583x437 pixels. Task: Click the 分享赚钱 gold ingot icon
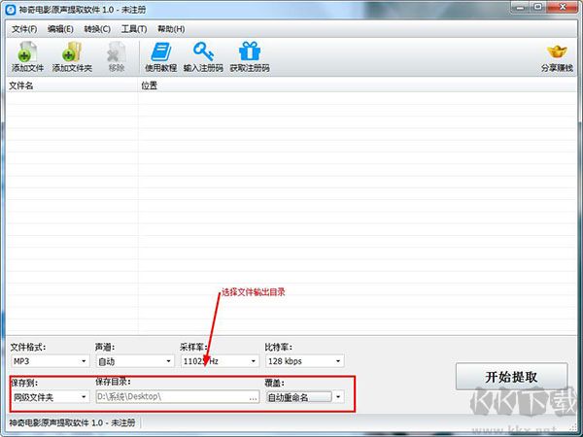click(x=557, y=57)
